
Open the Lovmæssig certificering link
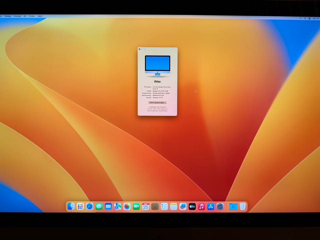pos(157,107)
